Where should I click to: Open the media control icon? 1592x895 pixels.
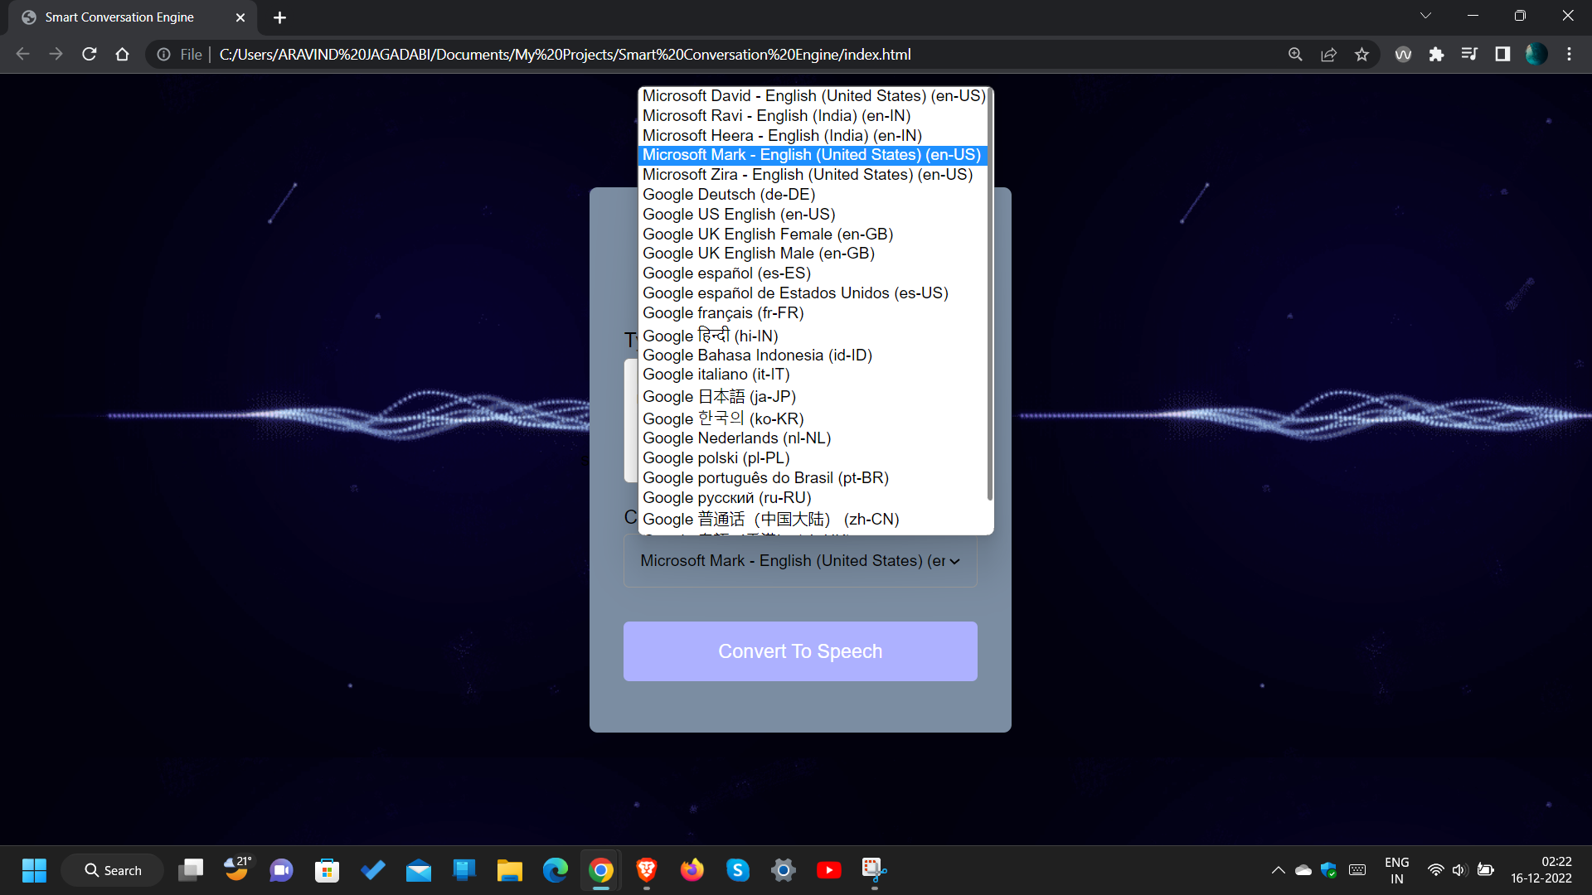click(1469, 55)
